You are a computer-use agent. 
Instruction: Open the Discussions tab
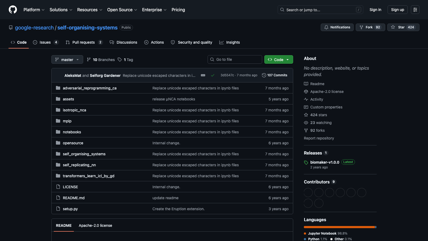point(123,42)
